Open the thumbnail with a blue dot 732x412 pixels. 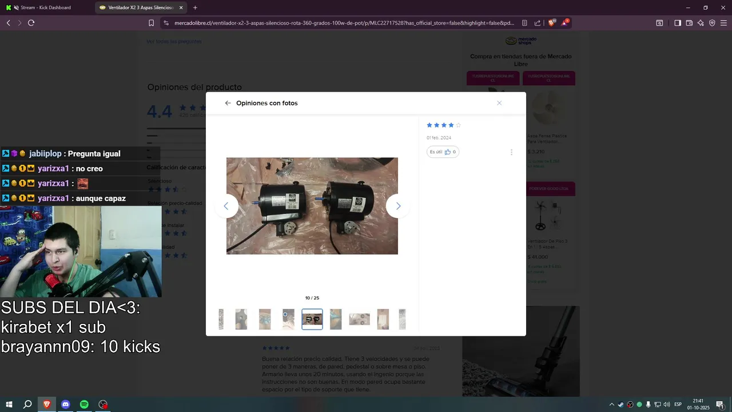[x=288, y=319]
